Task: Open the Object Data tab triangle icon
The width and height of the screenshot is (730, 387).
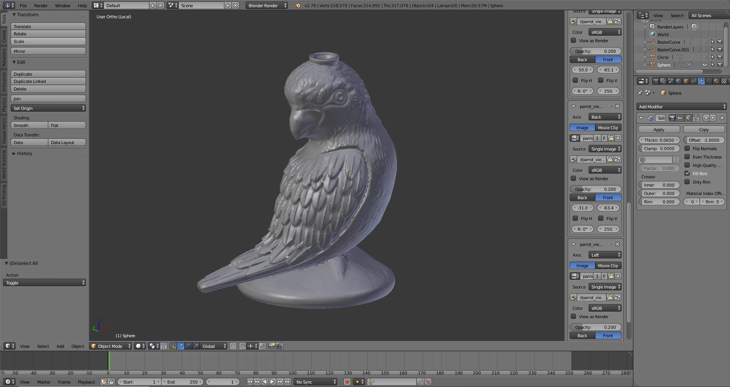Action: click(x=709, y=81)
